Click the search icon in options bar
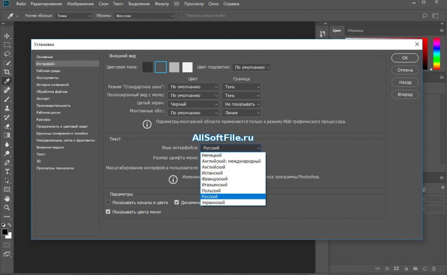447x275 pixels. pos(425,16)
